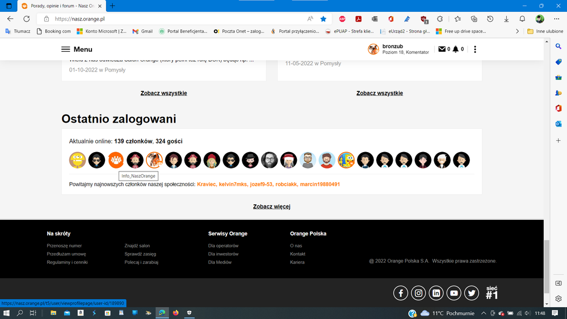Click the notifications bell icon
Image resolution: width=567 pixels, height=319 pixels.
pos(456,49)
